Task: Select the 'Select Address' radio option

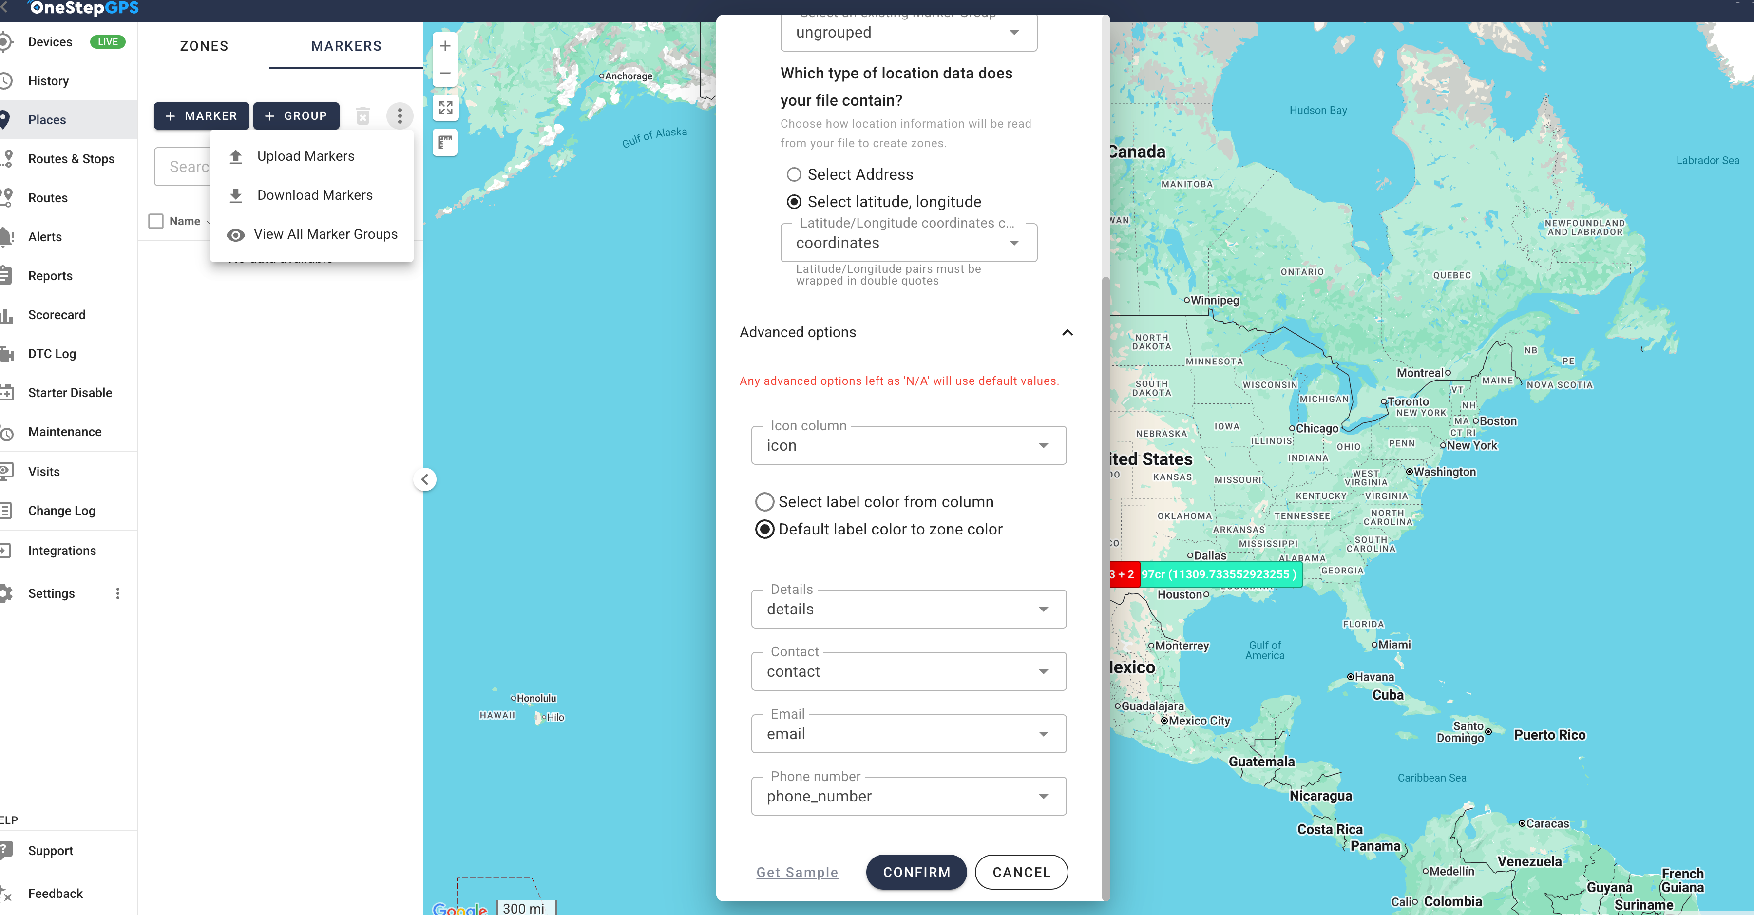Action: pyautogui.click(x=794, y=174)
